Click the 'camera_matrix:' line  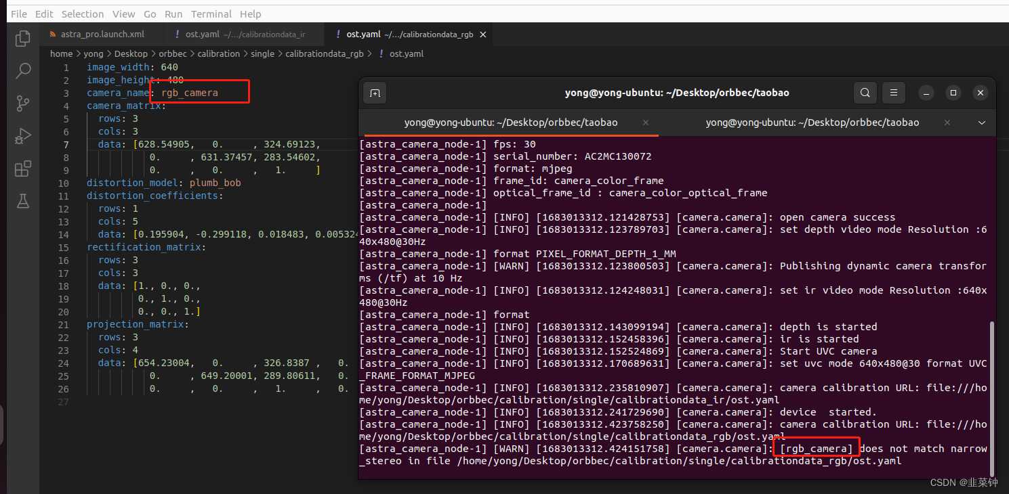click(127, 106)
